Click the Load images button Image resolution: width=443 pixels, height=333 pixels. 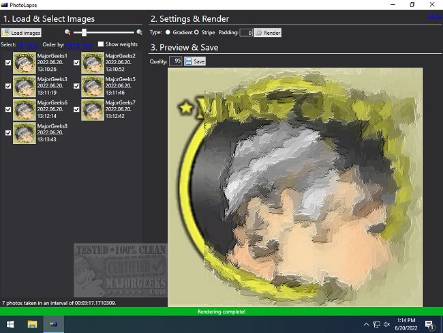pyautogui.click(x=21, y=33)
